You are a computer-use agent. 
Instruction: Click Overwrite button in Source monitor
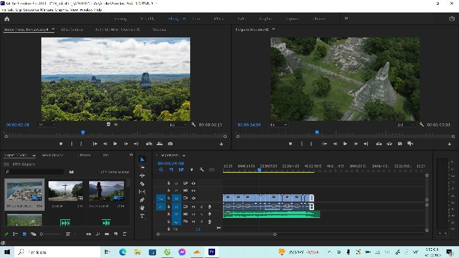point(159,144)
